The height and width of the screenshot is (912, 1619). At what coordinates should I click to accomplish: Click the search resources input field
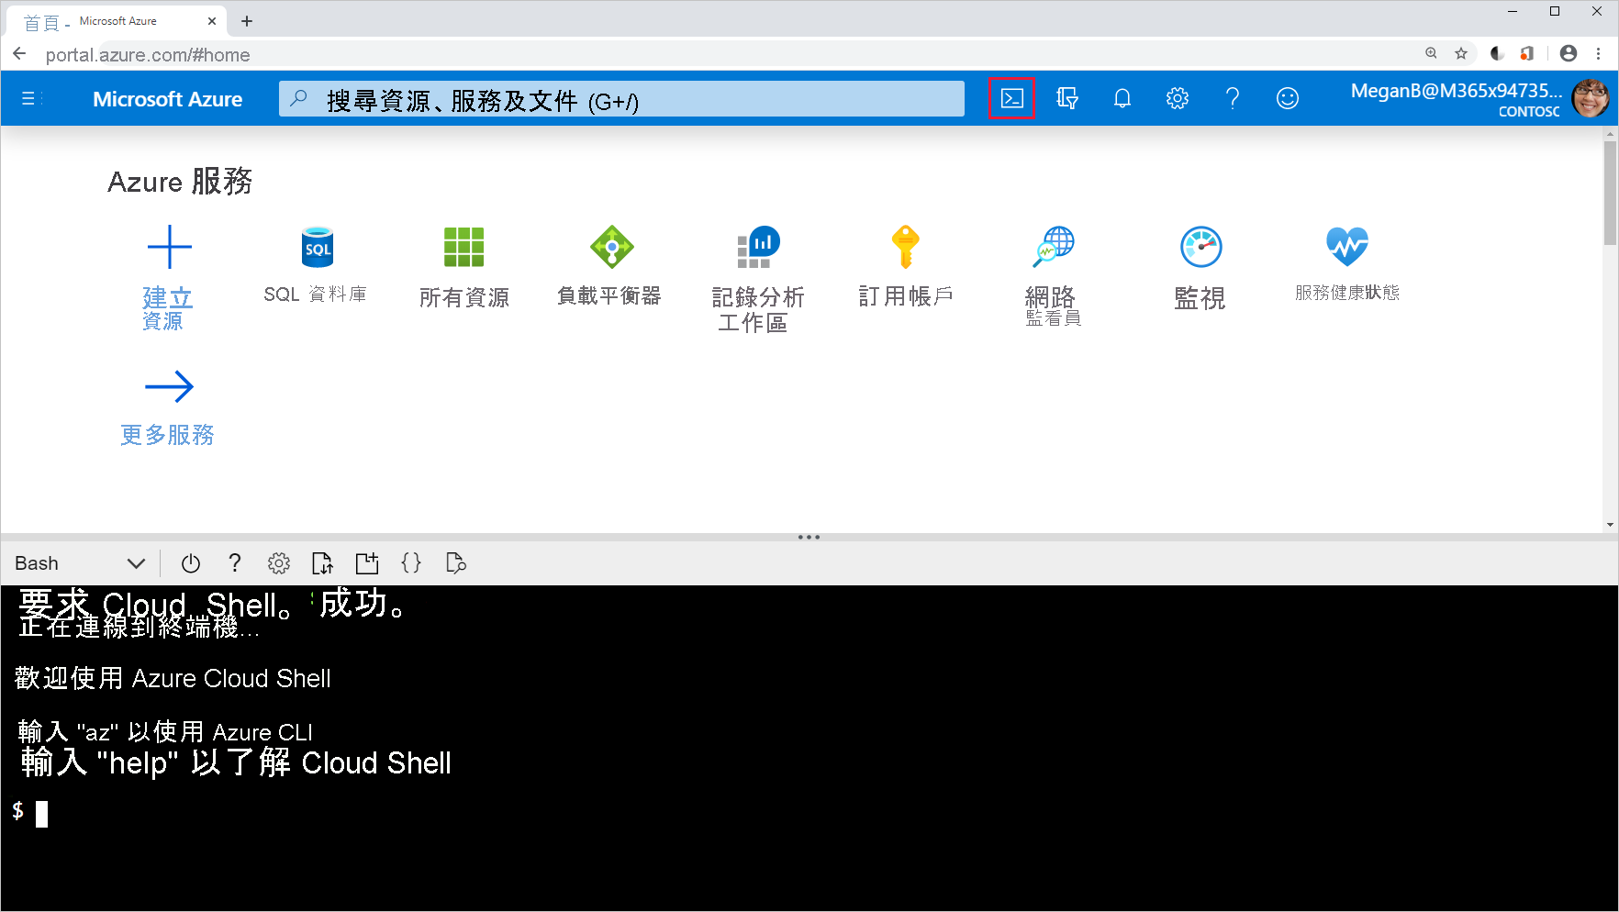[621, 99]
